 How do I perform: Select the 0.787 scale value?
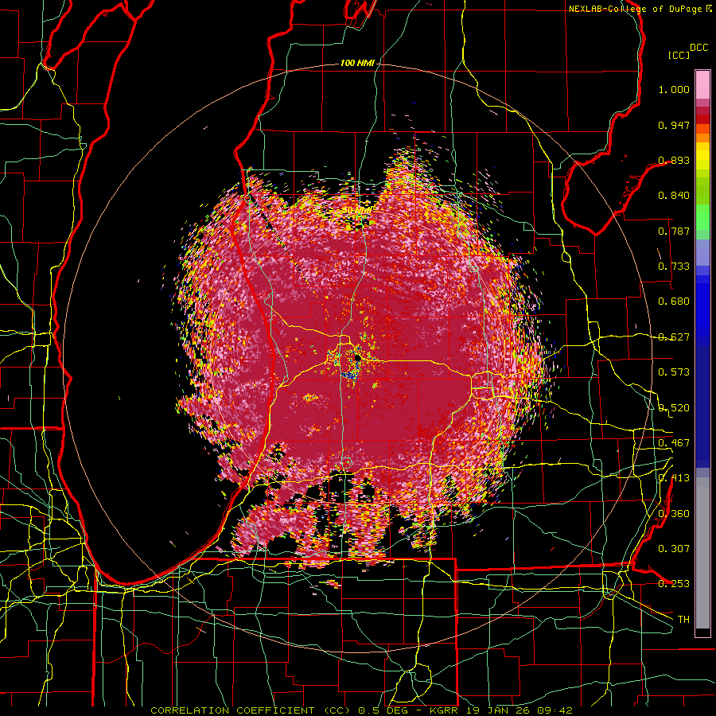674,231
